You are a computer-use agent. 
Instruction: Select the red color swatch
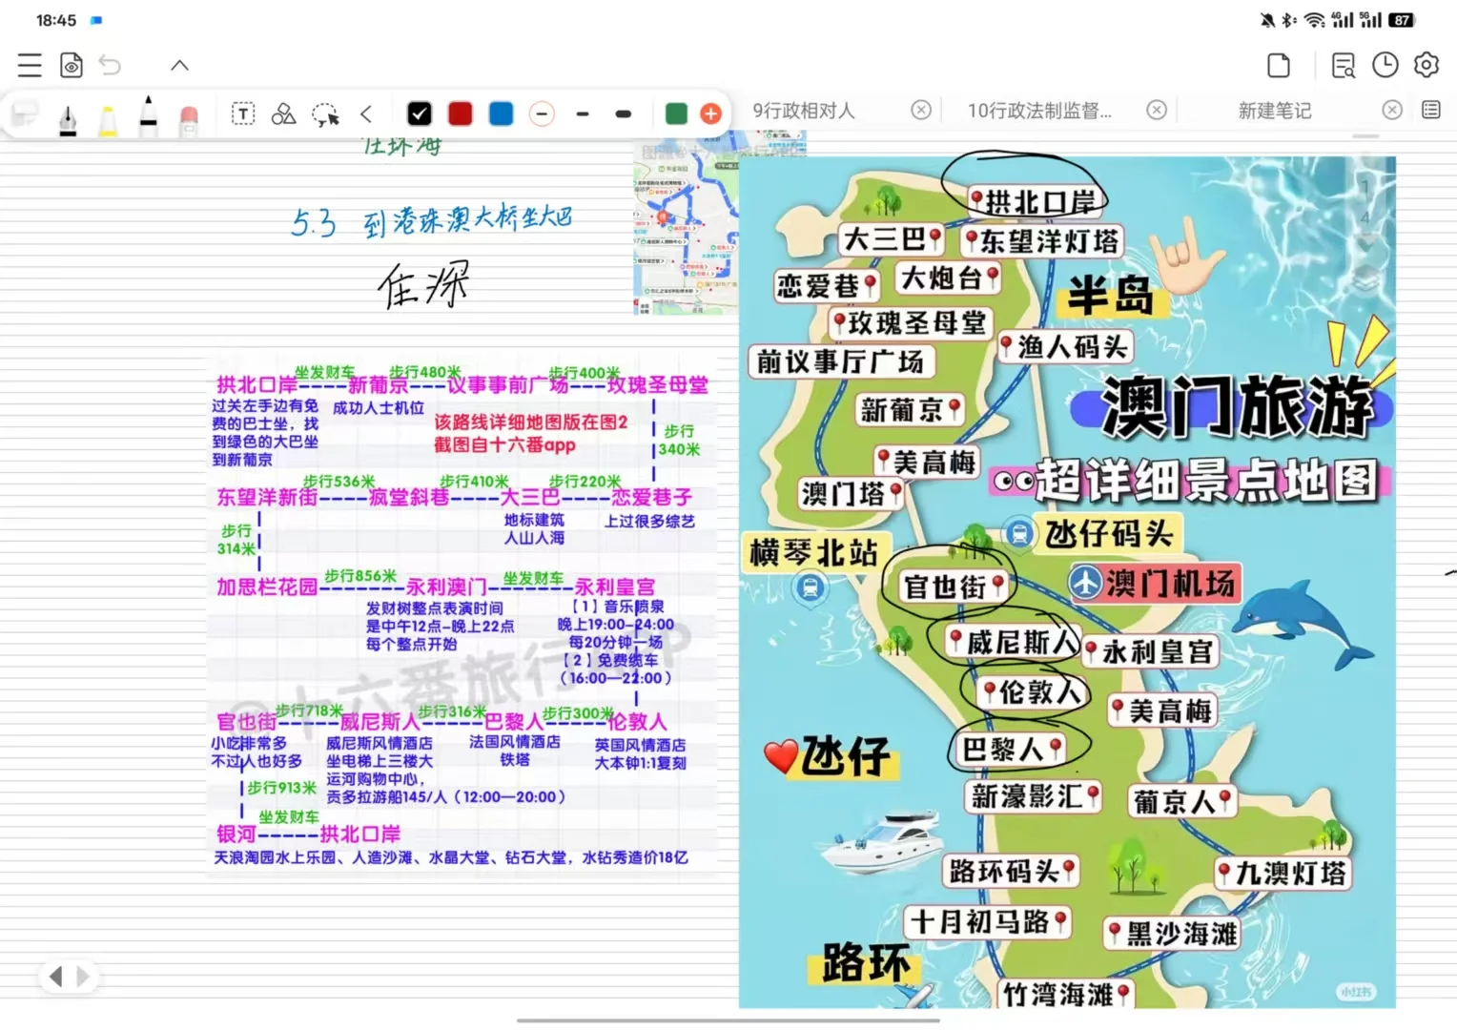pos(460,113)
